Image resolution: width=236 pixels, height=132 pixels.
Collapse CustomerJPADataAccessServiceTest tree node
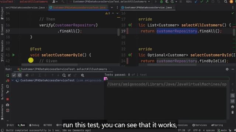point(13,81)
